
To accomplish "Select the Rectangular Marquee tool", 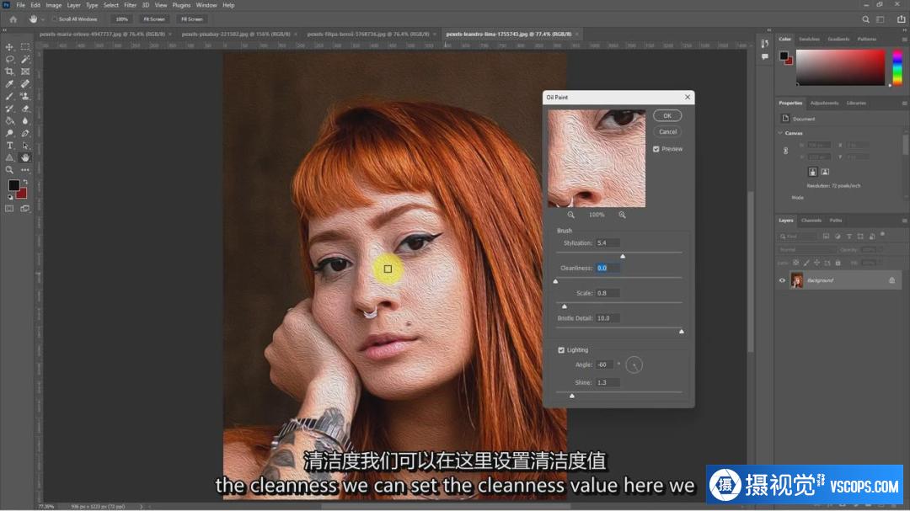I will pos(25,46).
